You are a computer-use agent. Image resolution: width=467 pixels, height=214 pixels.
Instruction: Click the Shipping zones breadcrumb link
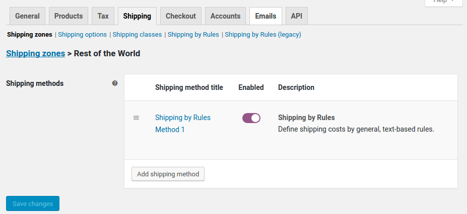(35, 53)
